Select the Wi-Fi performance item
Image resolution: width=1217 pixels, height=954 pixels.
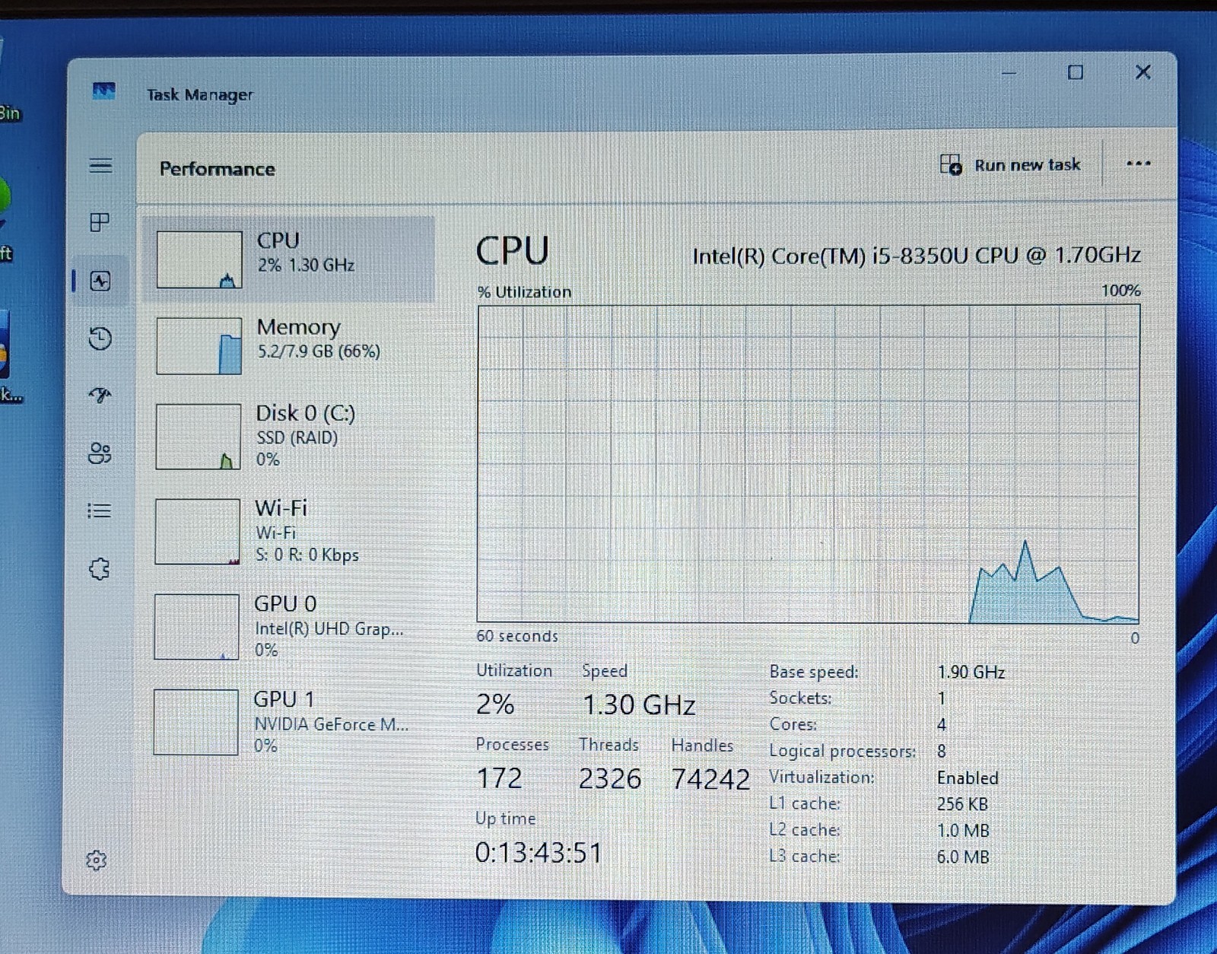pyautogui.click(x=289, y=531)
